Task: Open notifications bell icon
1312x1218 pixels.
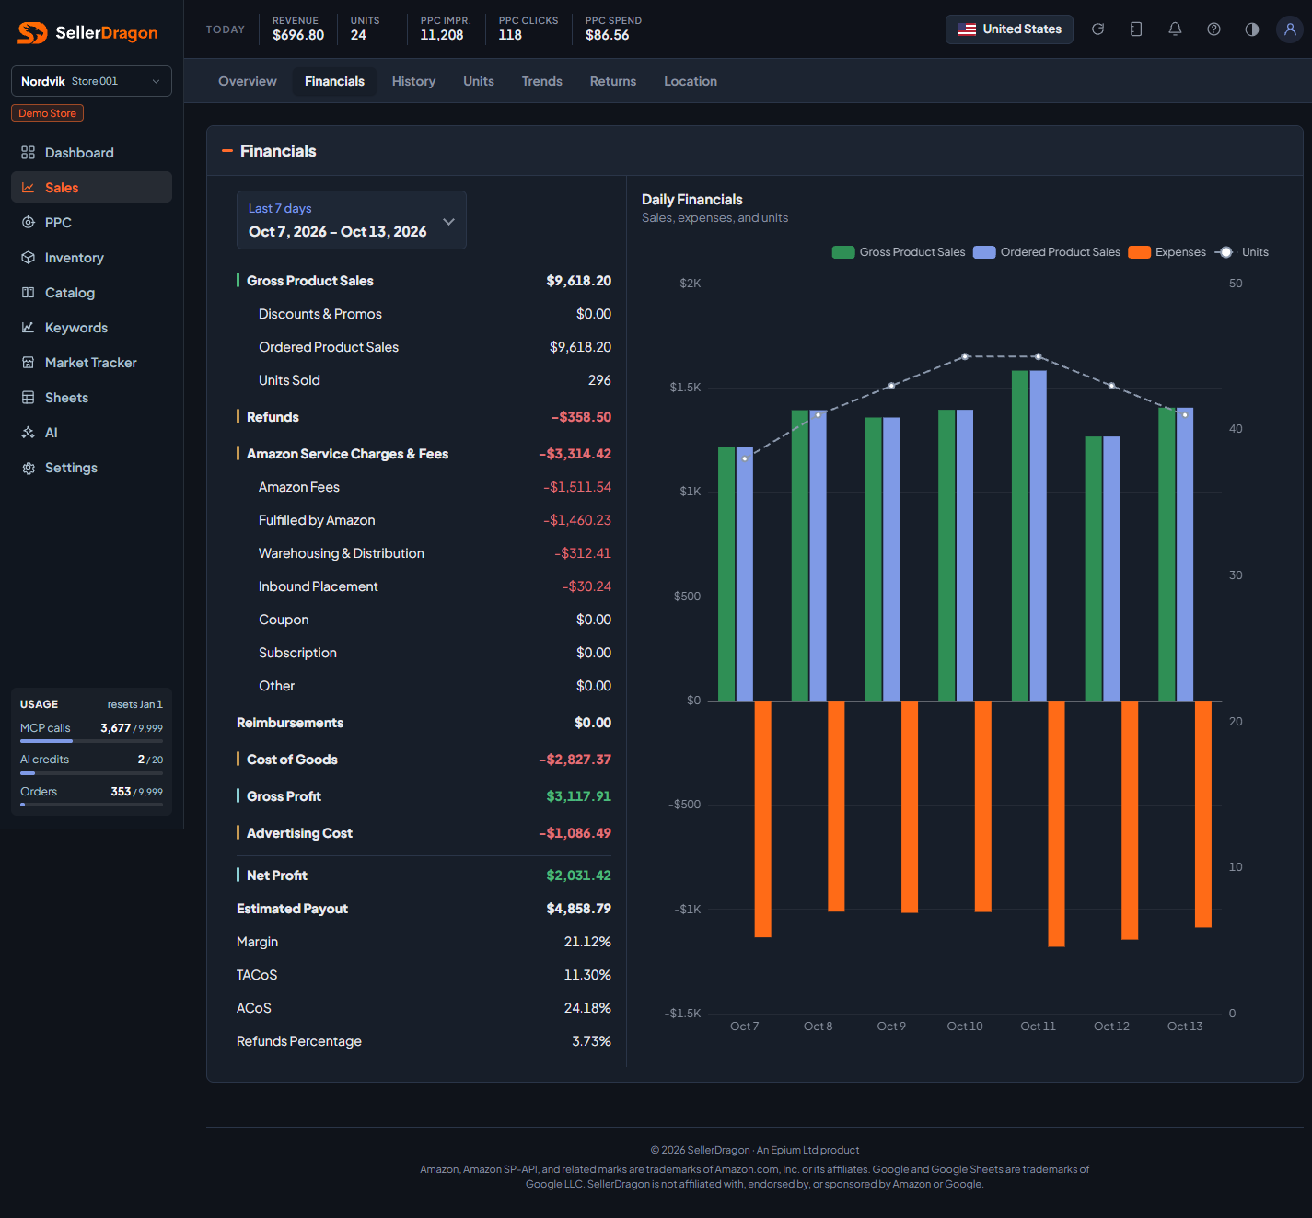Action: (1175, 29)
